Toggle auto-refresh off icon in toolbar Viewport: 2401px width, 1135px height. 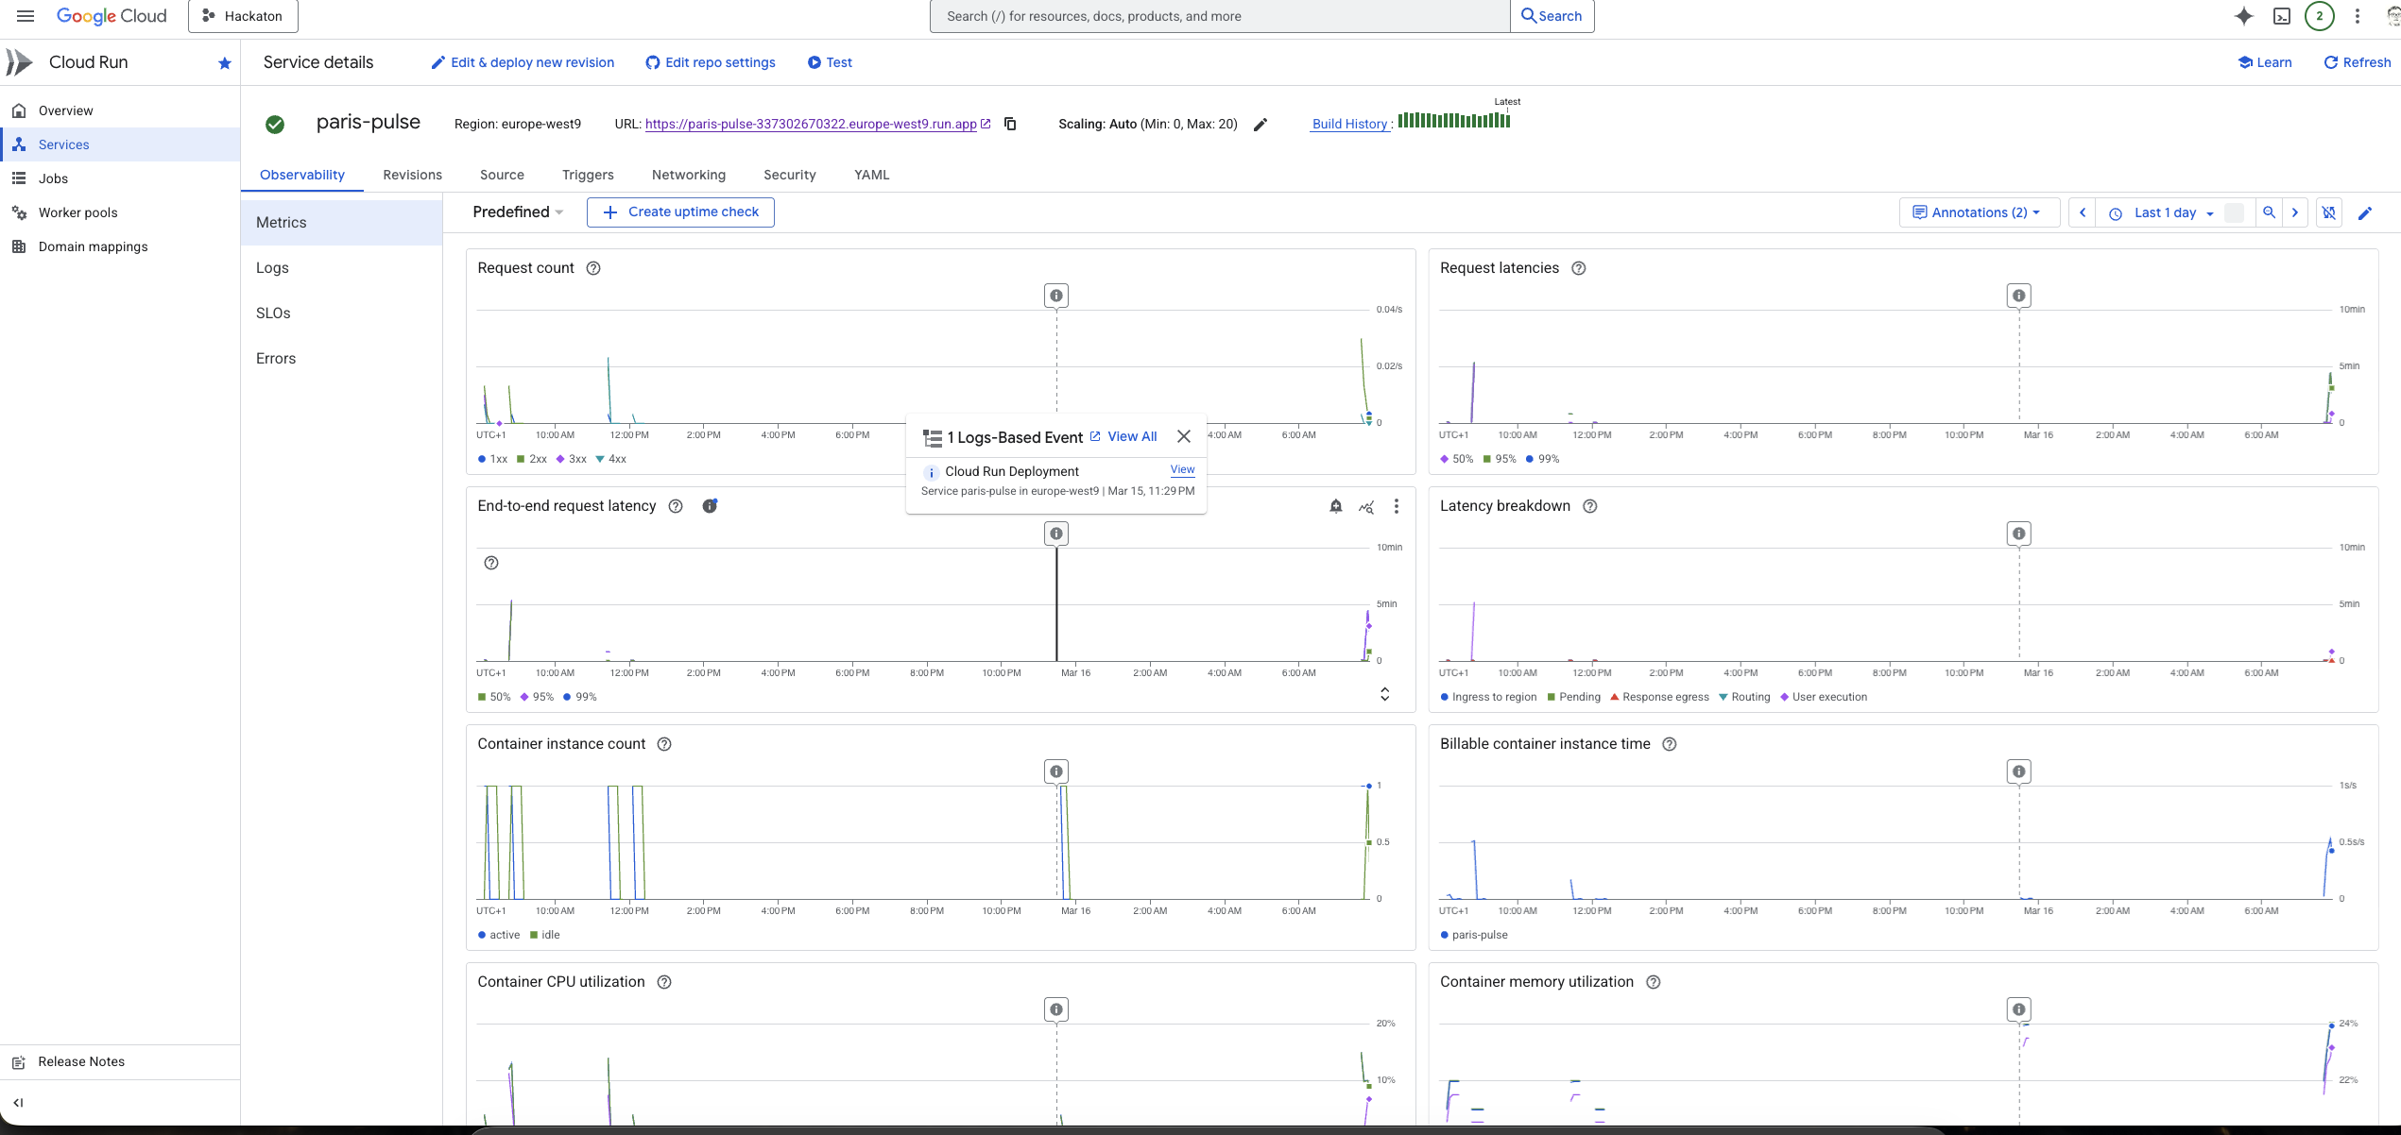2329,213
